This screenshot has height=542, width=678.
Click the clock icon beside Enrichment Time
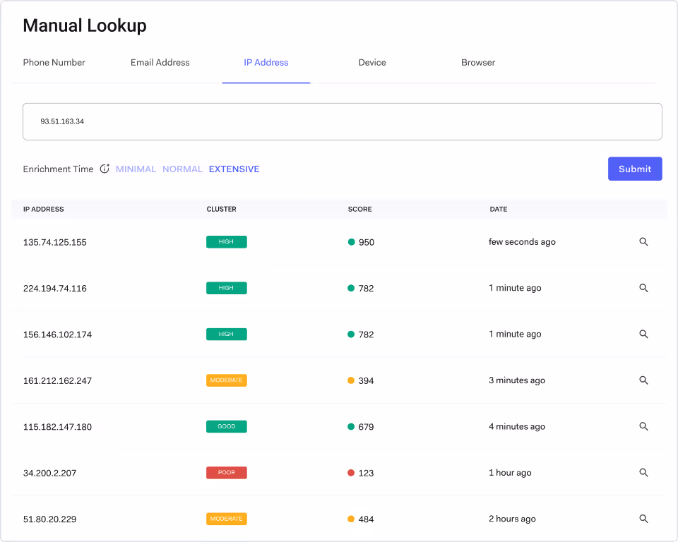point(105,169)
